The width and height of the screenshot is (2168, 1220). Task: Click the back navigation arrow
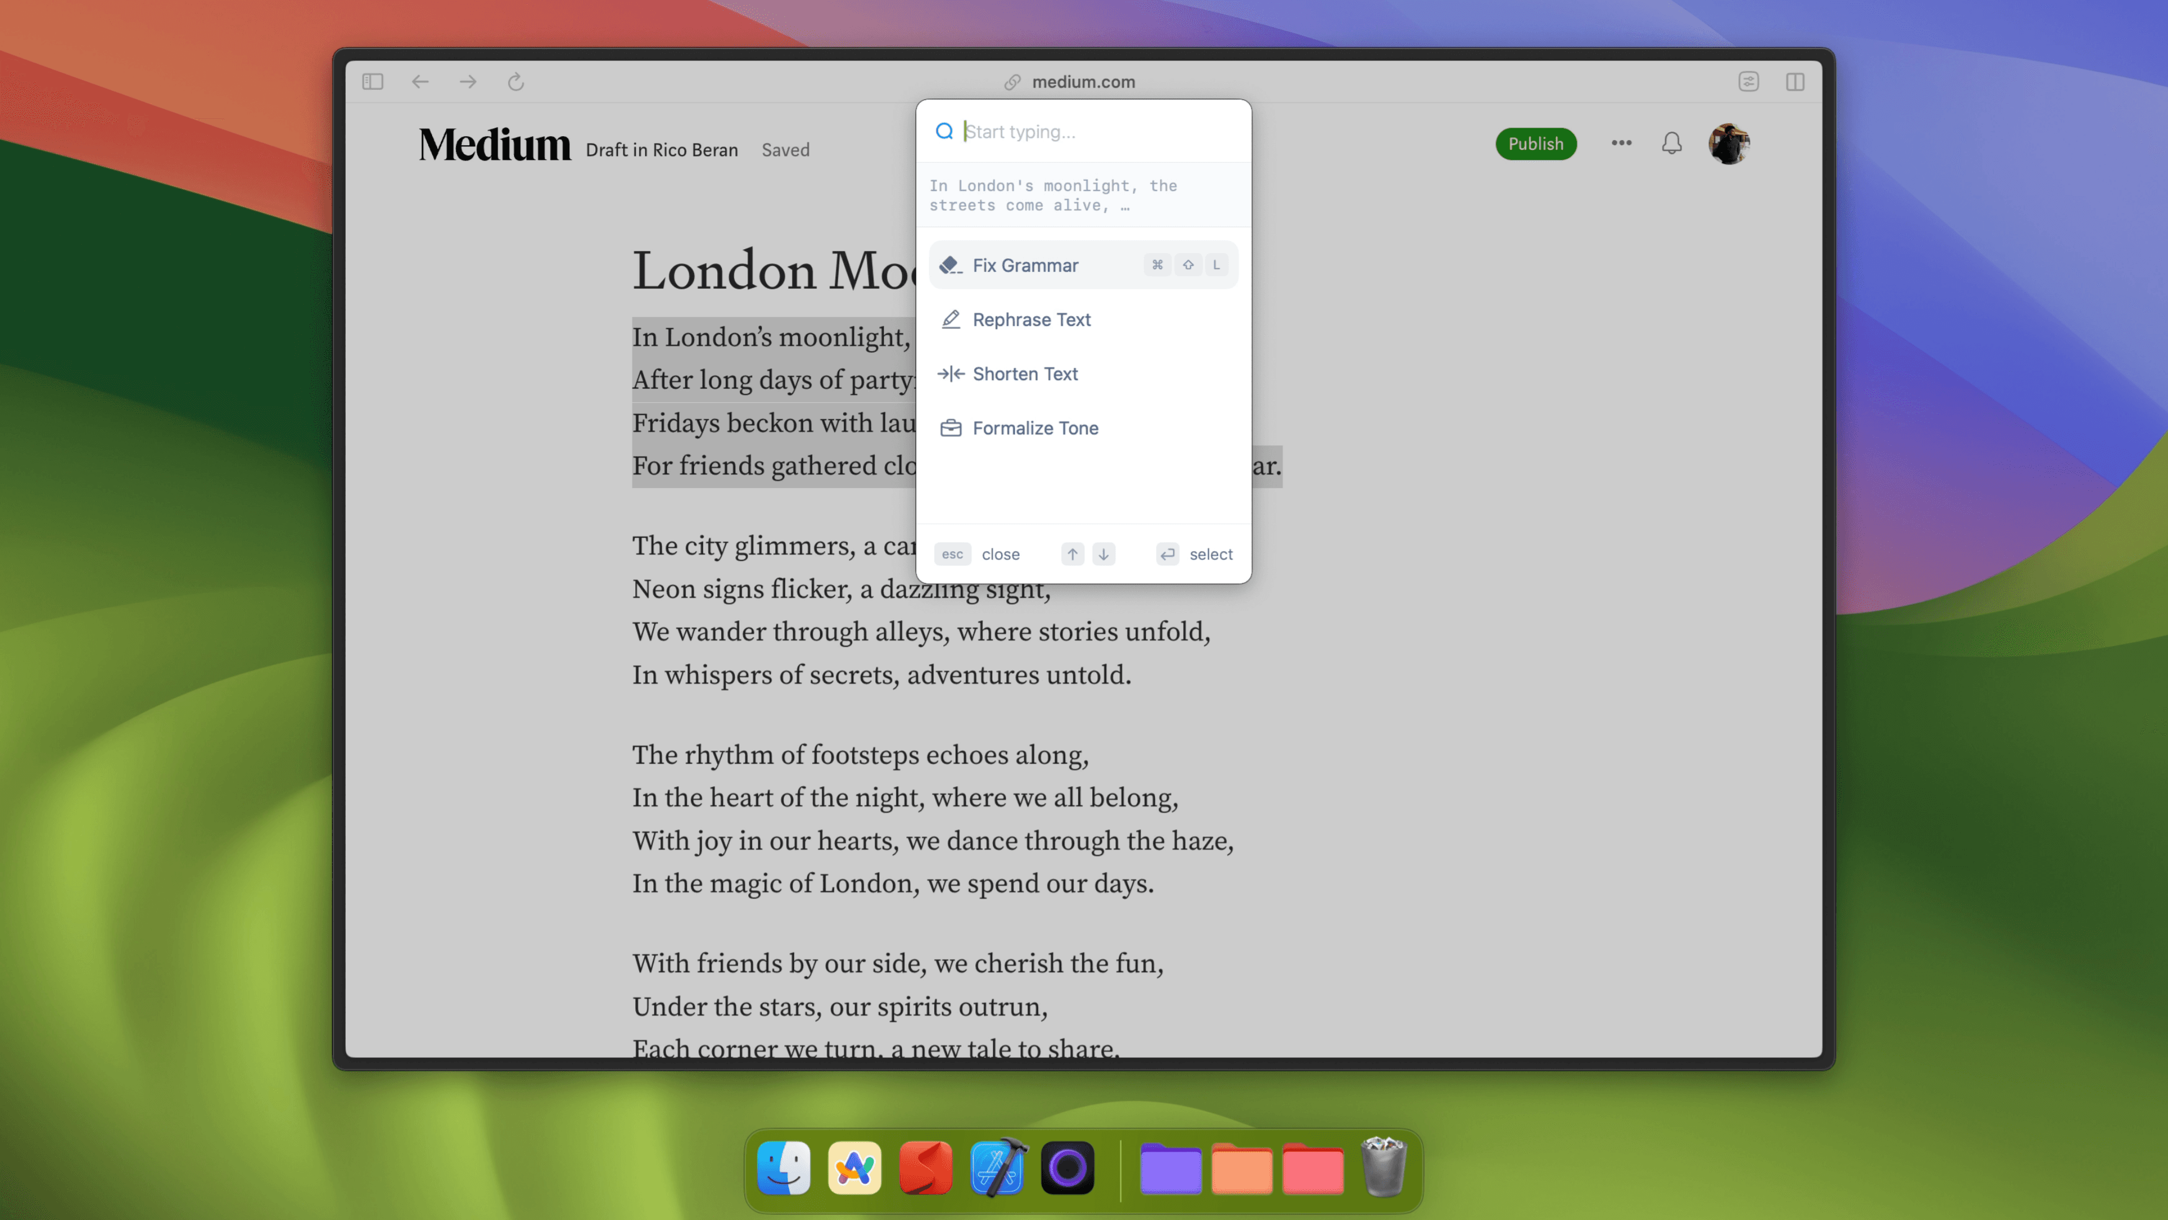421,82
